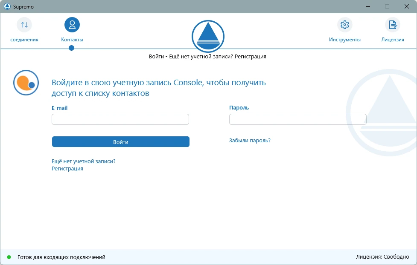Open the Инструменты tab label
Viewport: 417px width, 265px height.
pos(345,40)
